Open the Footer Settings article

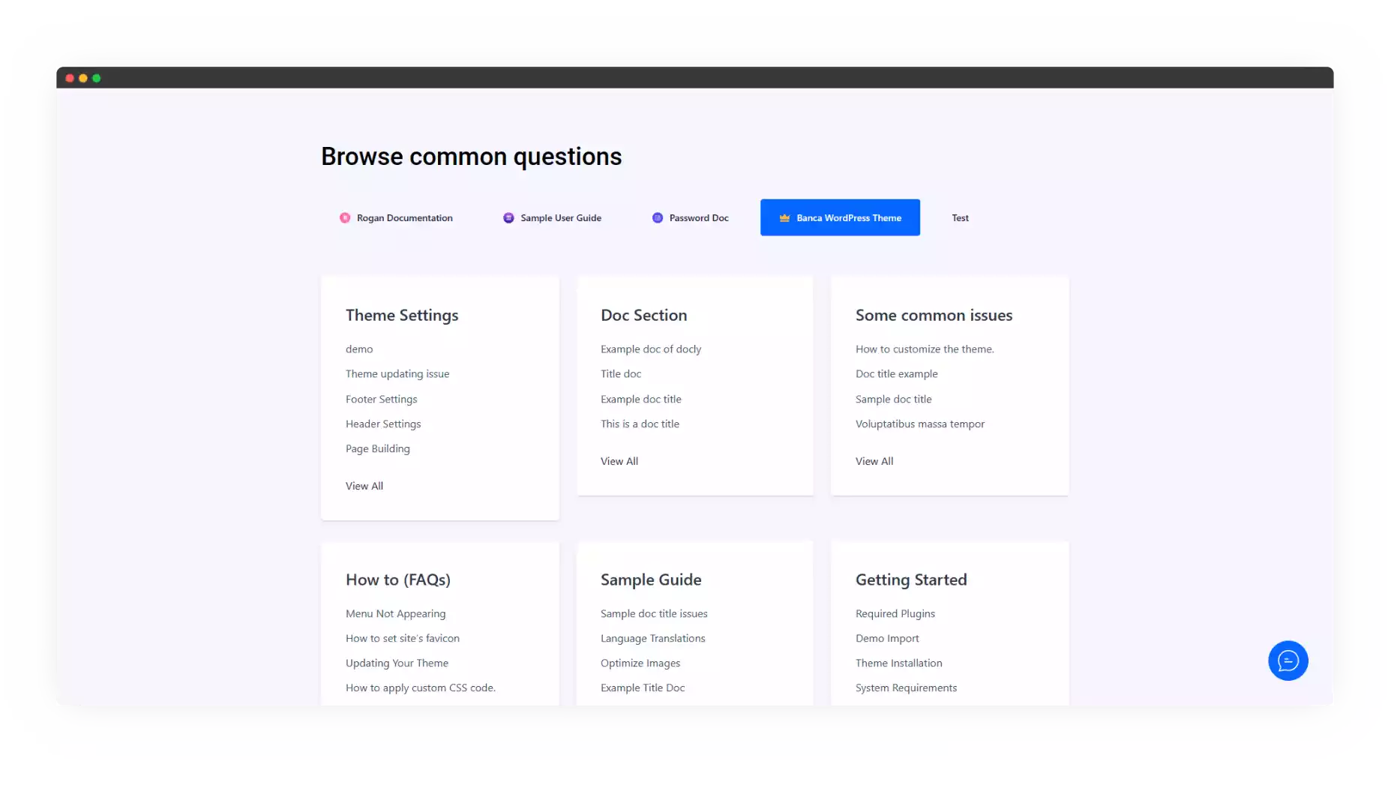[x=381, y=398]
